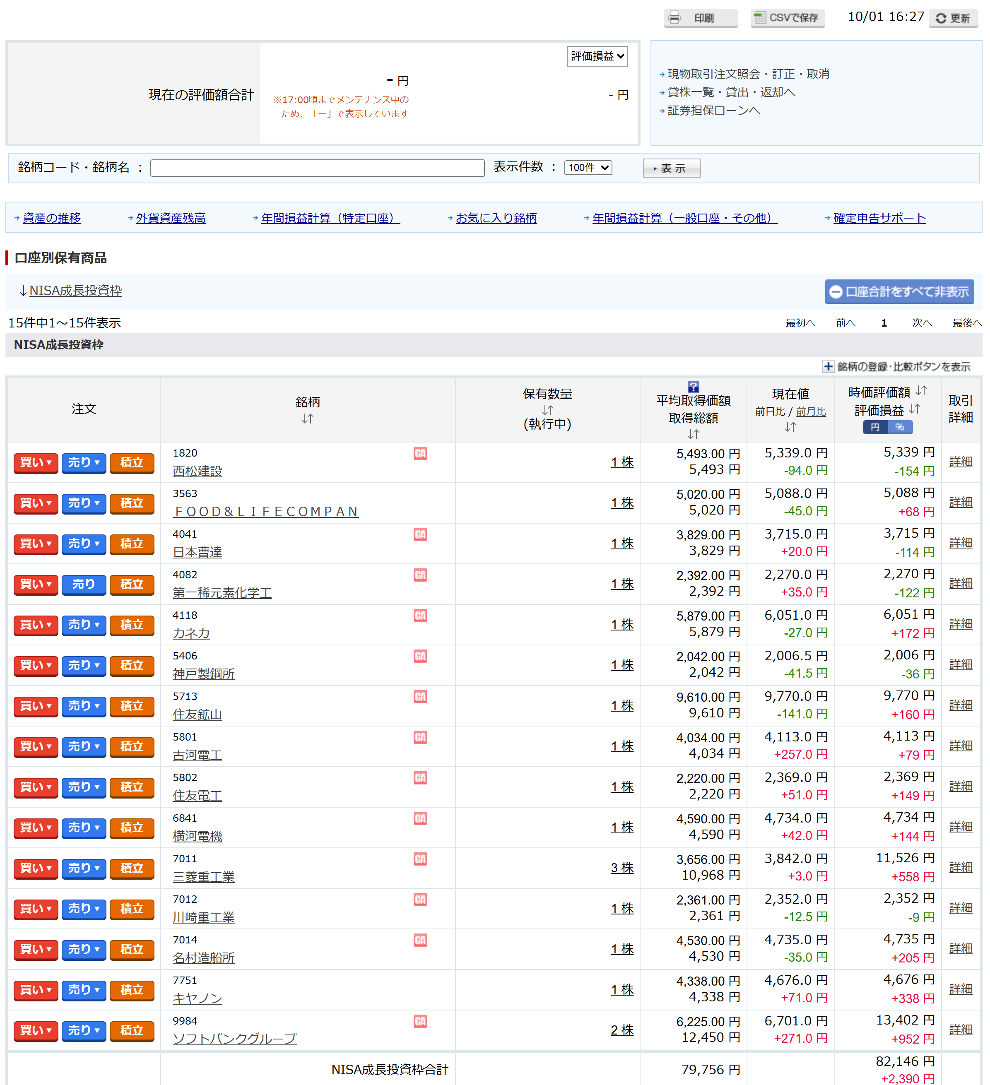Click the 表示 button
Screen dimensions: 990x1085
pyautogui.click(x=671, y=168)
